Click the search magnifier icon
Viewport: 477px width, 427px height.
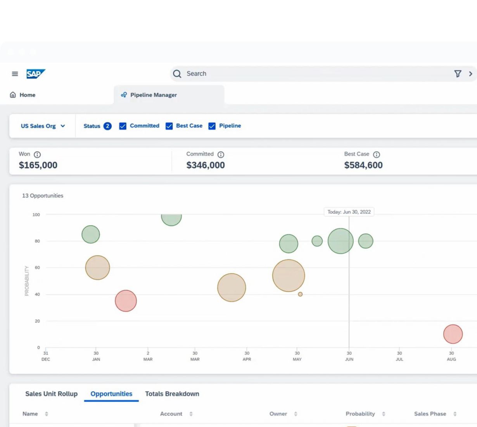point(177,74)
